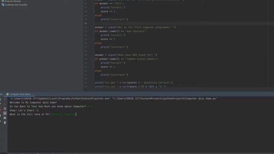274x154 pixels.
Task: Click score += 1 under the random access memory check
Action: [108, 67]
